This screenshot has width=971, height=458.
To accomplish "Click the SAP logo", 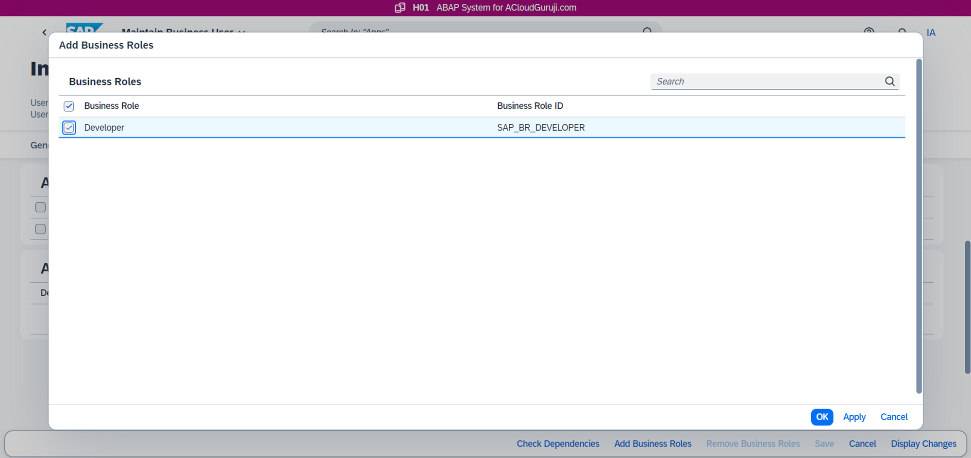I will click(x=84, y=28).
